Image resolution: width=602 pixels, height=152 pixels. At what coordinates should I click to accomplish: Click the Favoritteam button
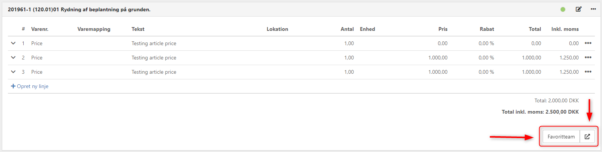[561, 137]
